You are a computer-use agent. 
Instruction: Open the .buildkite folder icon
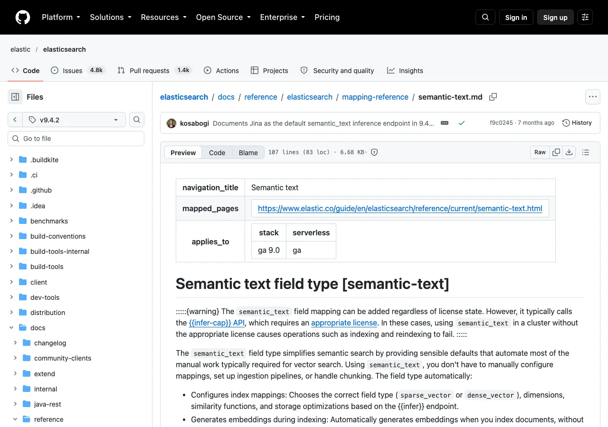23,160
